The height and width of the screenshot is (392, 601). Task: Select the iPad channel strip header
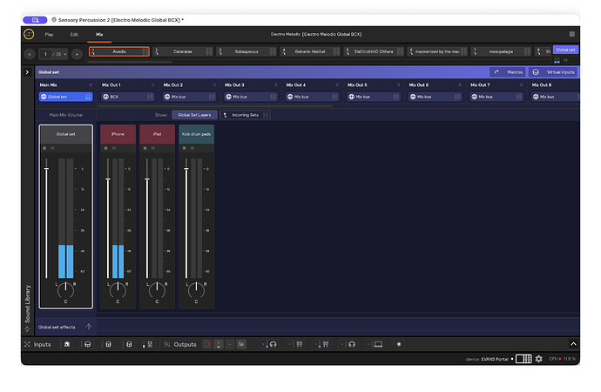157,134
